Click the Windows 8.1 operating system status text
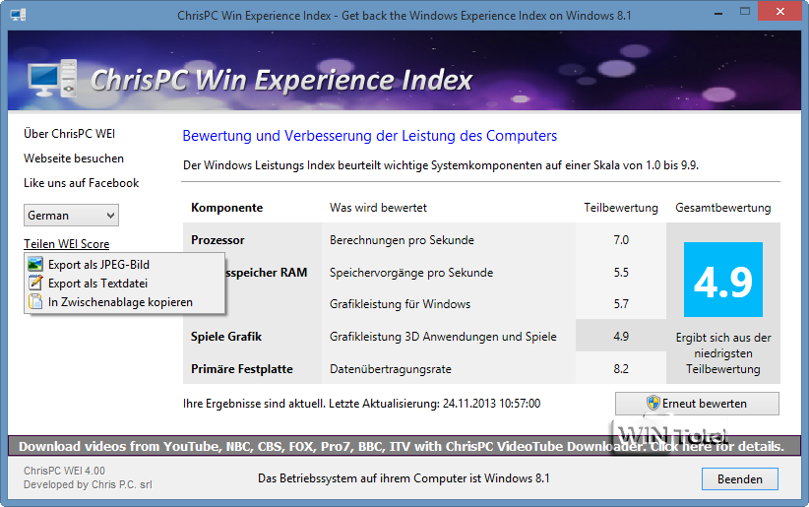The height and width of the screenshot is (507, 809). 404,478
